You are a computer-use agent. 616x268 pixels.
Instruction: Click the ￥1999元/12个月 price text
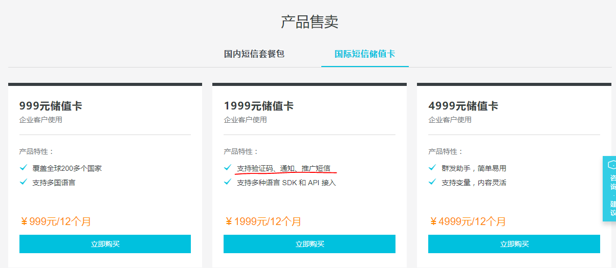[x=262, y=221]
